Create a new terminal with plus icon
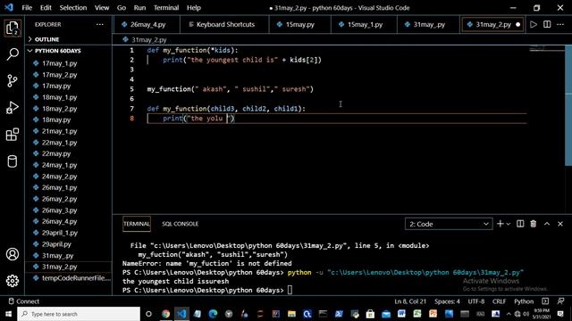The height and width of the screenshot is (321, 572). 500,224
